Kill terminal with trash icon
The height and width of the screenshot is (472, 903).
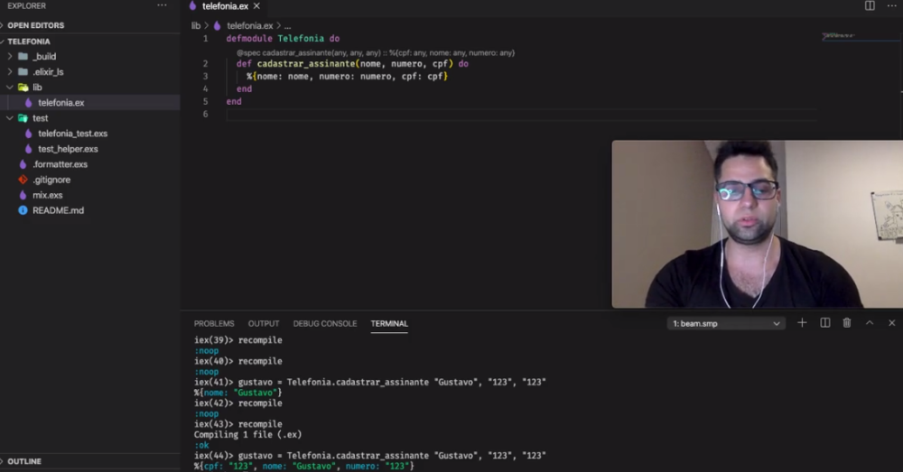point(847,323)
